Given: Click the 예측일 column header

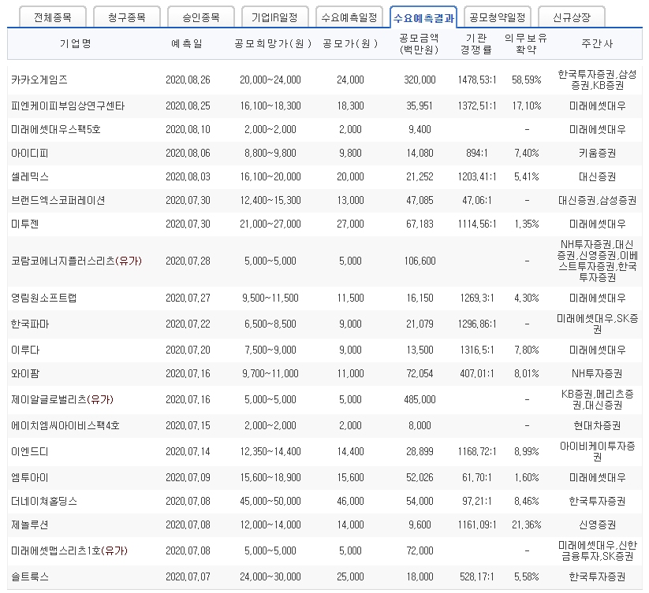Looking at the screenshot, I should [x=187, y=43].
